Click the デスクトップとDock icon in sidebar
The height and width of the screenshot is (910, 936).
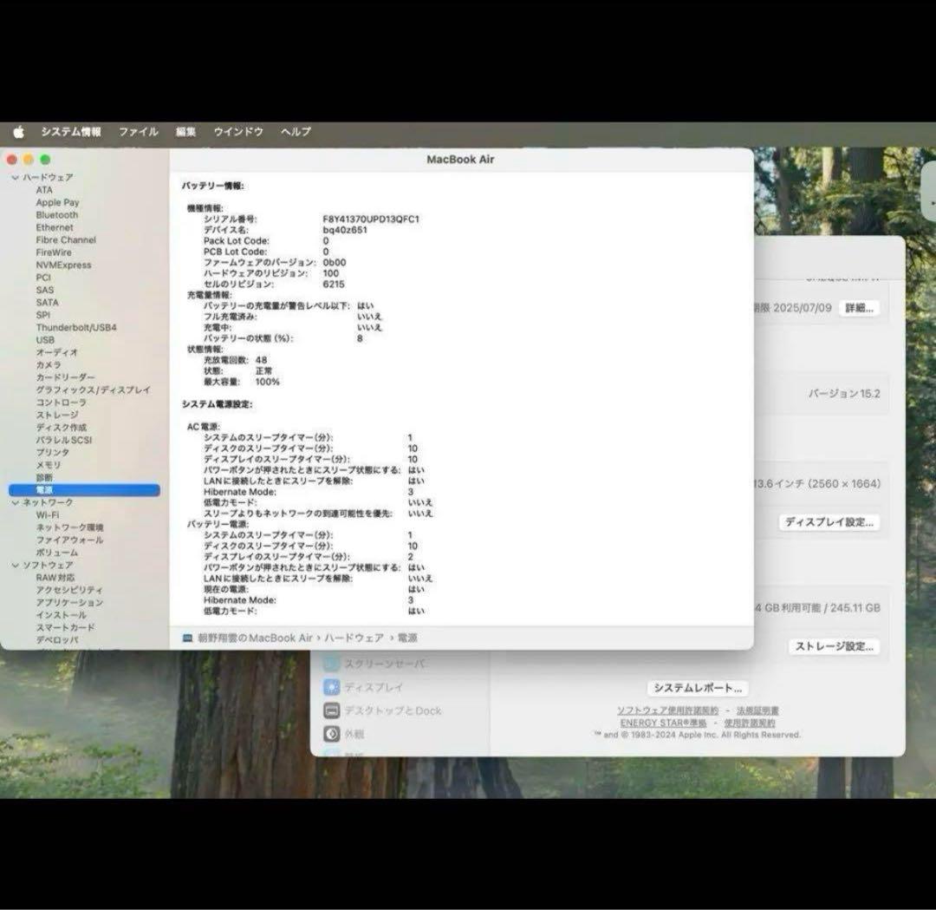point(331,710)
